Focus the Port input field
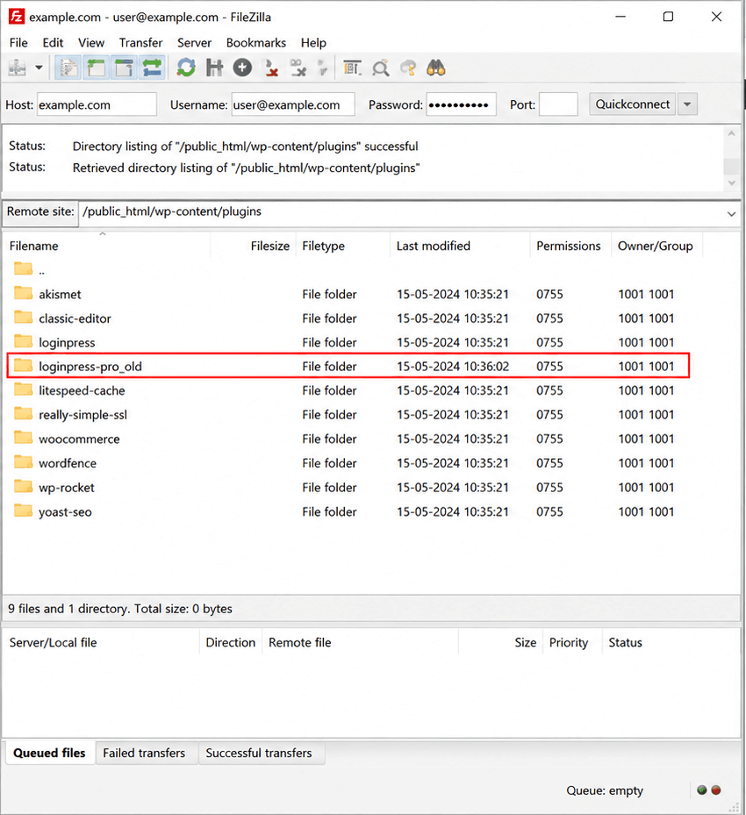Image resolution: width=746 pixels, height=815 pixels. [558, 104]
